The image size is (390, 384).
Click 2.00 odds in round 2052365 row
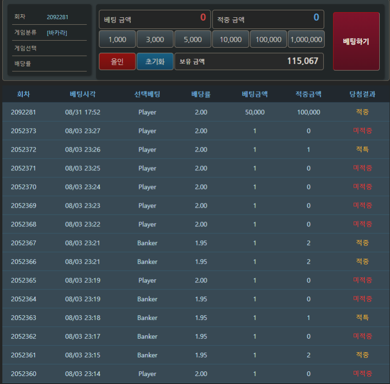click(x=201, y=281)
